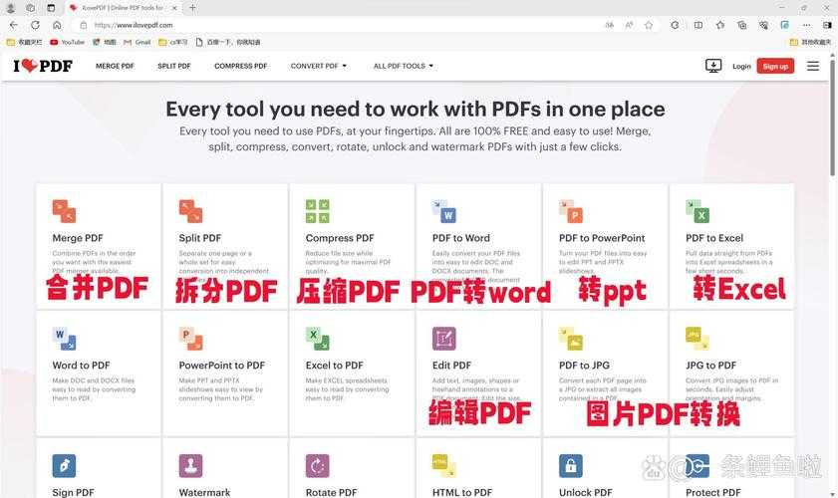Click the Merge PDF card title
The height and width of the screenshot is (498, 838).
[x=78, y=238]
